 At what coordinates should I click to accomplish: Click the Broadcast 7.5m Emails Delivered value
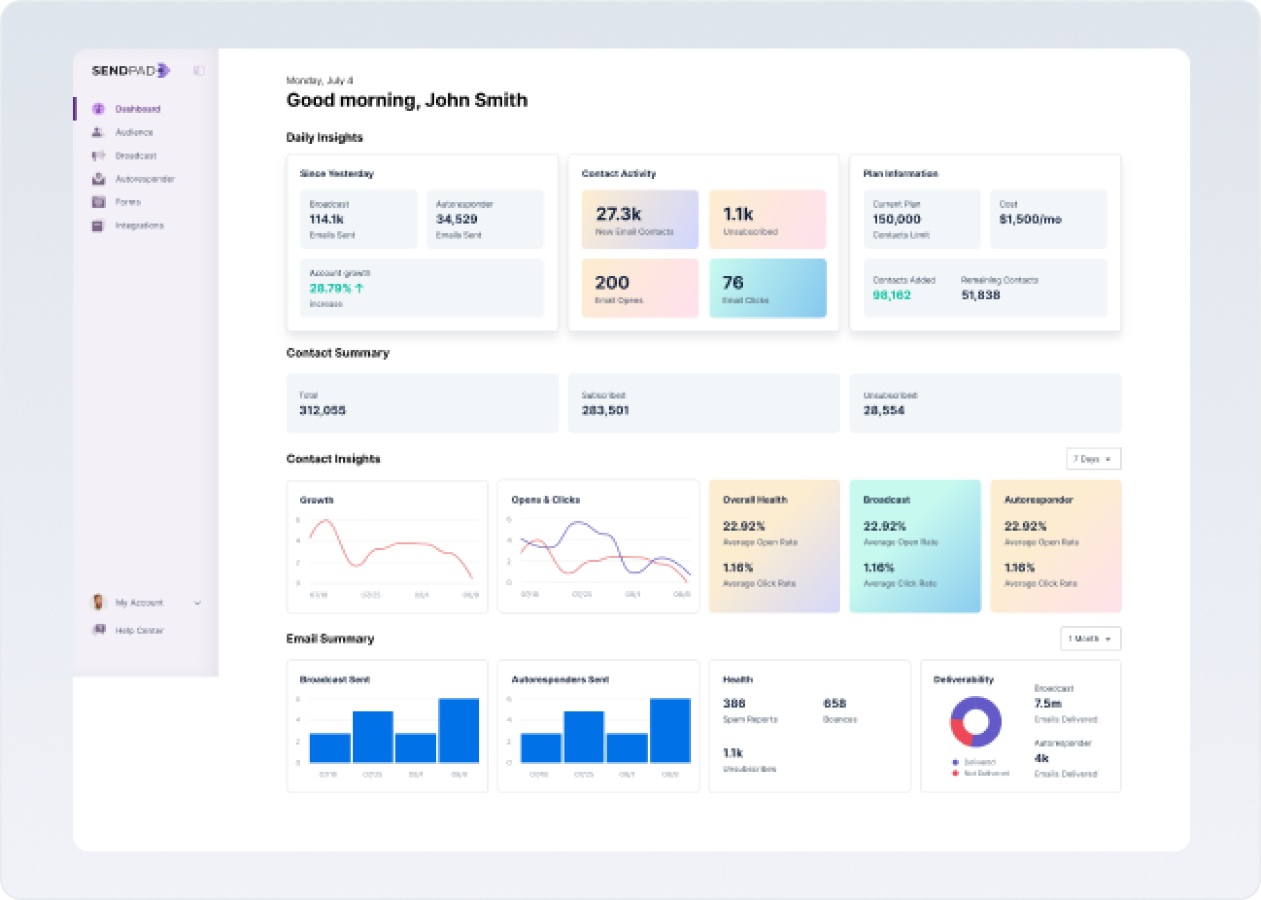click(x=1048, y=703)
